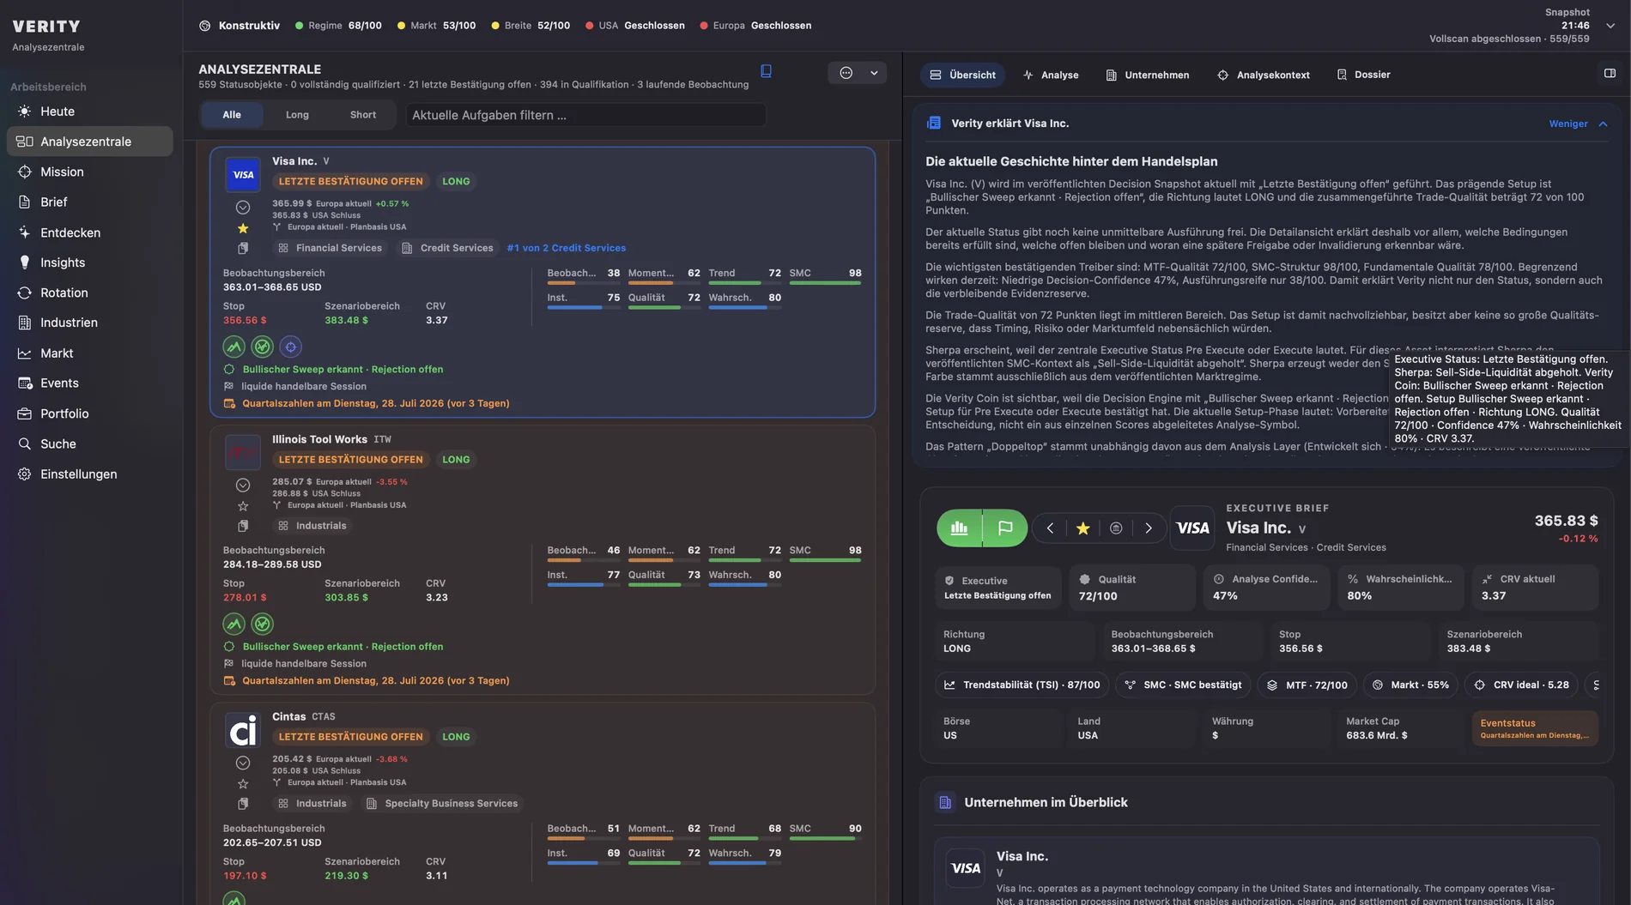Open the Unternehmen tab
This screenshot has height=905, width=1631.
1148,75
